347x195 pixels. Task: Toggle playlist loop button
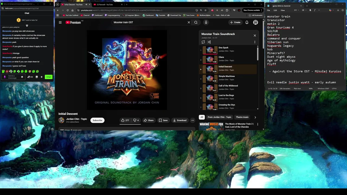pos(203,42)
